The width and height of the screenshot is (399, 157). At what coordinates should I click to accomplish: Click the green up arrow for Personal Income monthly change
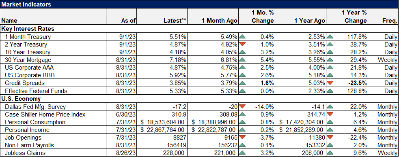coord(242,130)
